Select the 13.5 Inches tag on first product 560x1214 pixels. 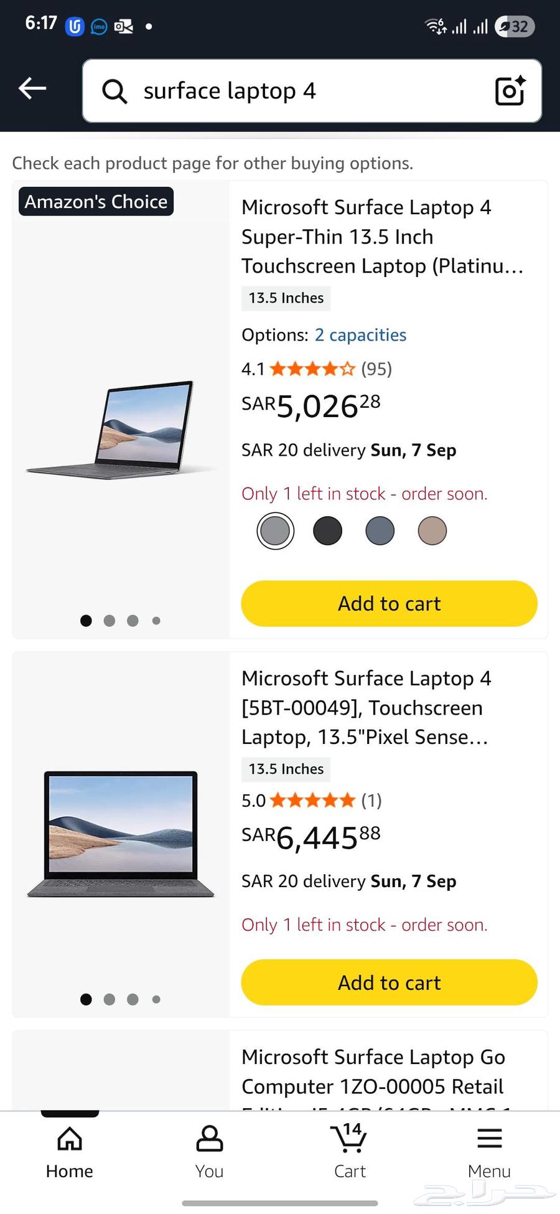point(286,298)
